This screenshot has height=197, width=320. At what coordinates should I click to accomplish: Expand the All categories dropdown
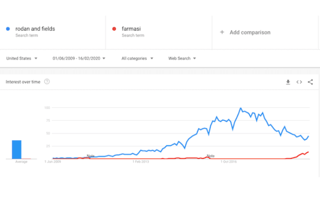tap(137, 59)
